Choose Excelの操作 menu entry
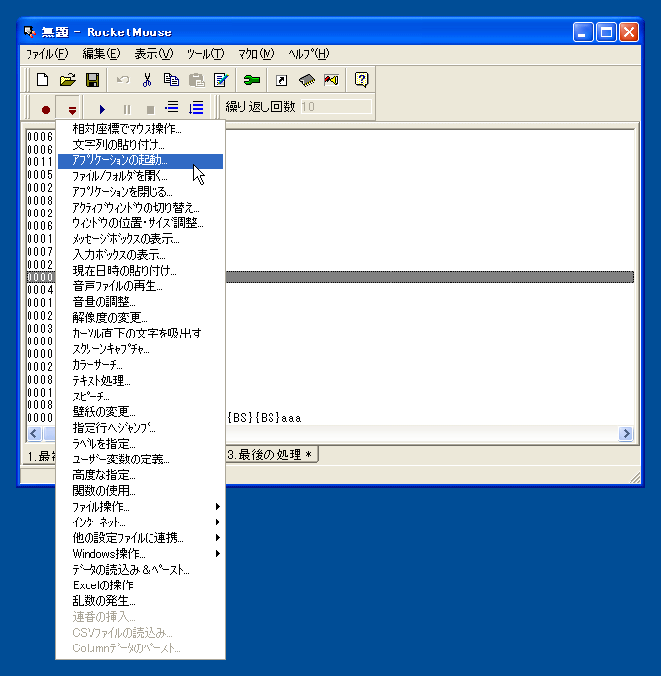 tap(141, 585)
